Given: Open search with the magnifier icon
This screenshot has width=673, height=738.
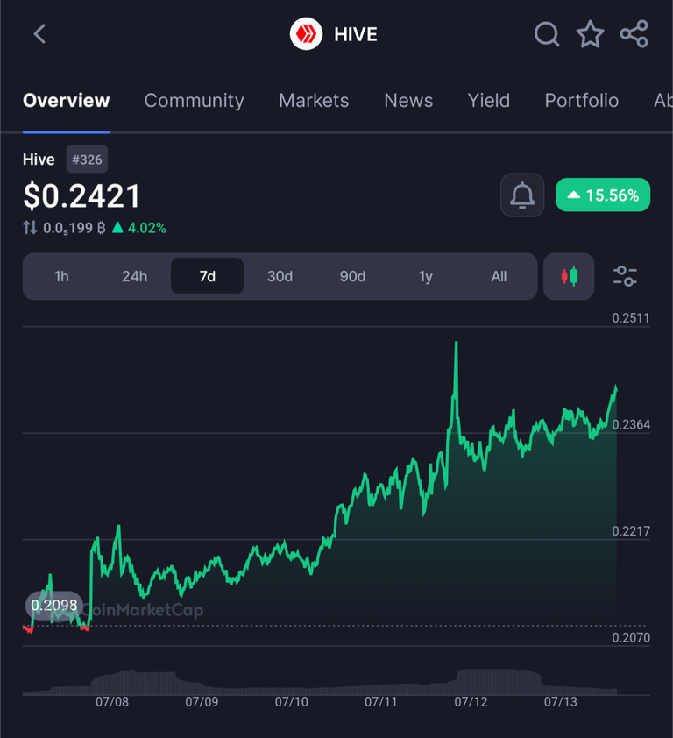Looking at the screenshot, I should (x=547, y=34).
